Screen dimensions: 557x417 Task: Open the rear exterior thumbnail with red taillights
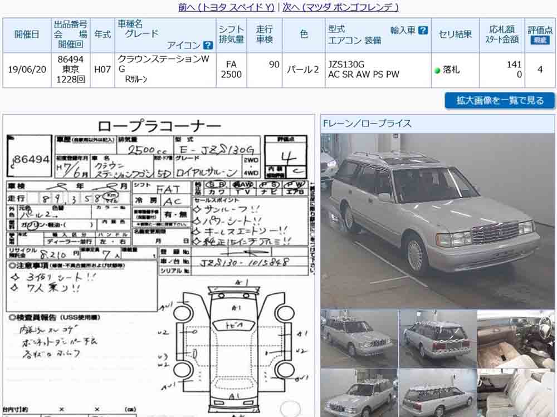click(438, 338)
